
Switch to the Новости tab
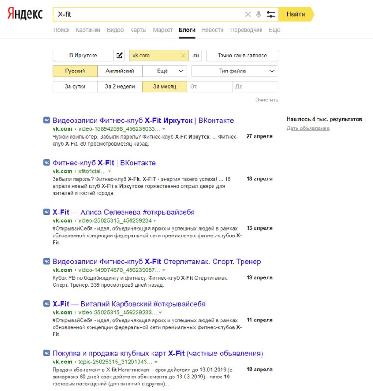coord(213,30)
